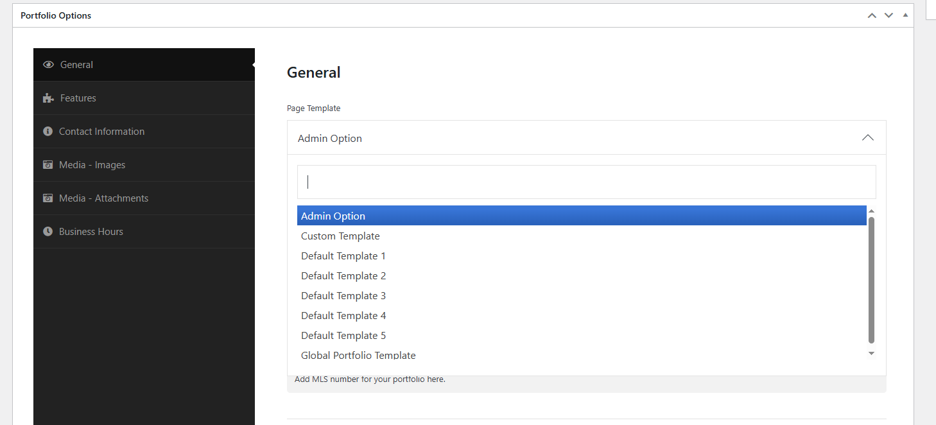Go to Business Hours section
The height and width of the screenshot is (425, 936).
pyautogui.click(x=91, y=232)
